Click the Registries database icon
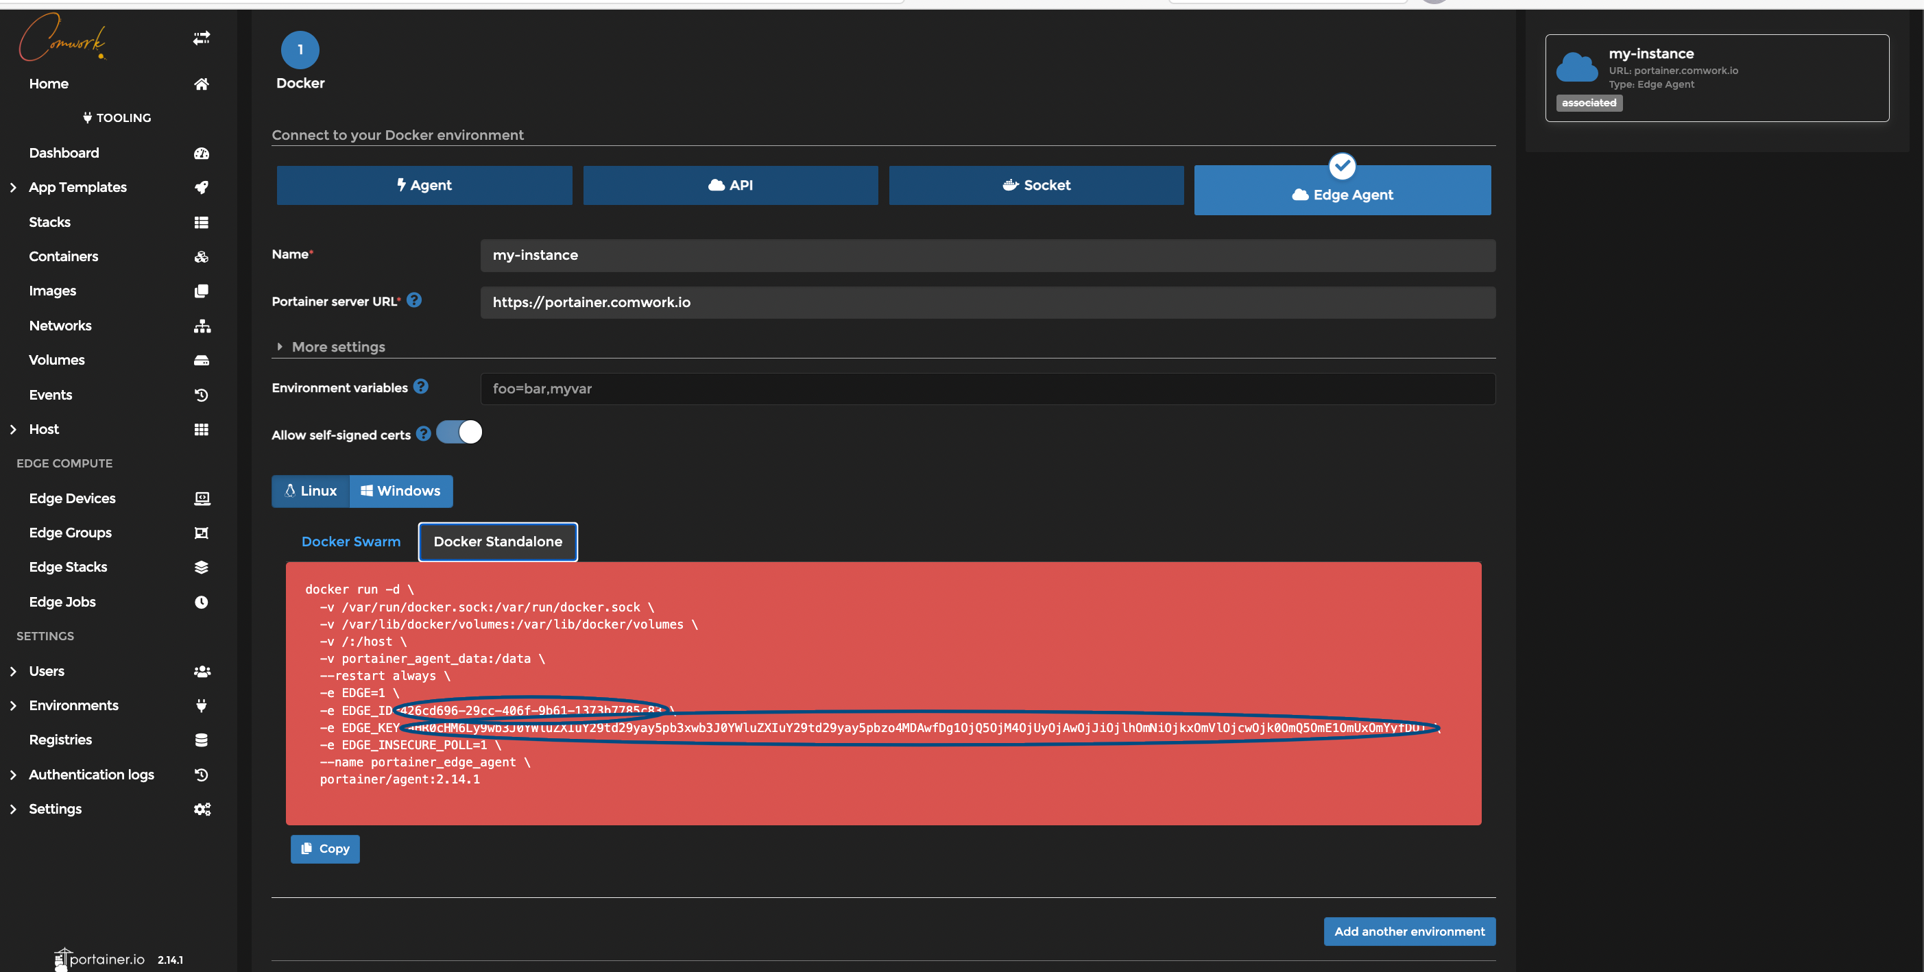This screenshot has height=972, width=1924. (x=202, y=740)
